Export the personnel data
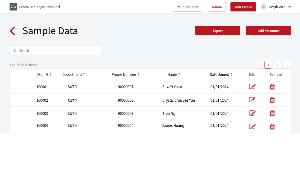 click(217, 31)
